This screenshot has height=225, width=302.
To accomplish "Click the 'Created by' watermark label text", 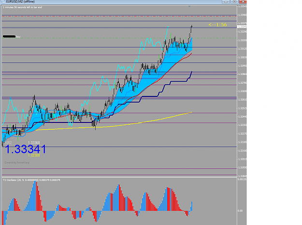I will tap(17, 163).
